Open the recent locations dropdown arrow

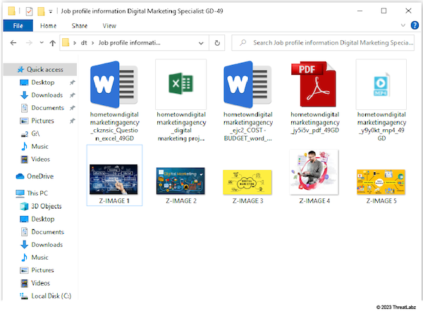click(x=41, y=43)
